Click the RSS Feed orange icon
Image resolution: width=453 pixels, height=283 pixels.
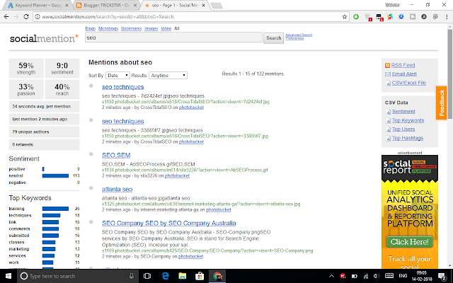point(387,65)
